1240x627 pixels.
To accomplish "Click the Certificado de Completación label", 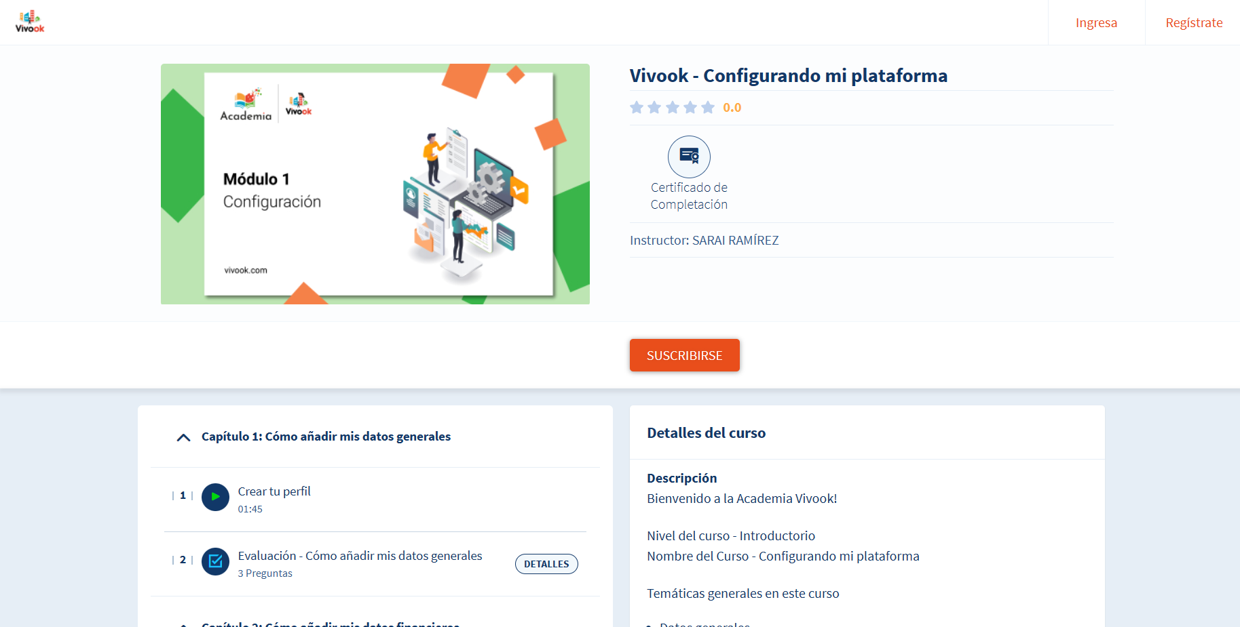I will coord(689,196).
